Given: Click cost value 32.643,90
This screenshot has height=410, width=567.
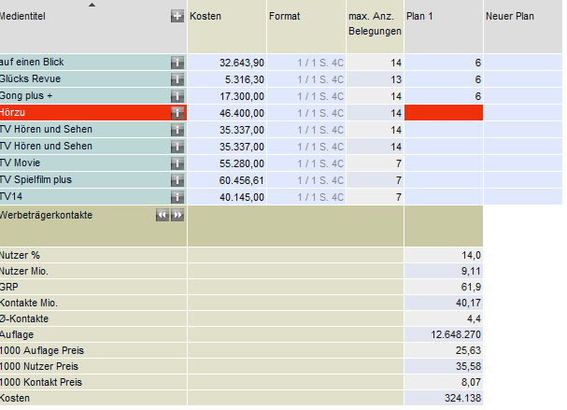Looking at the screenshot, I should 242,63.
